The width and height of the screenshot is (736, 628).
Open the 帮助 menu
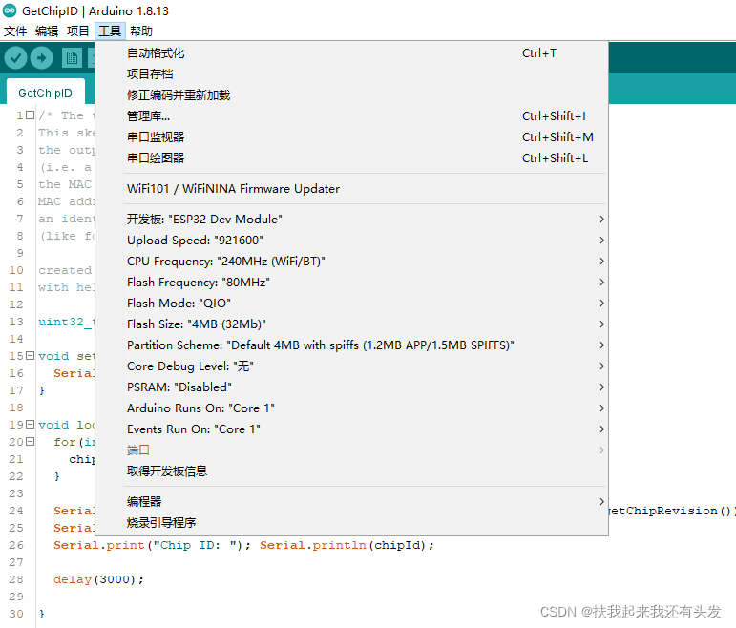[x=141, y=31]
